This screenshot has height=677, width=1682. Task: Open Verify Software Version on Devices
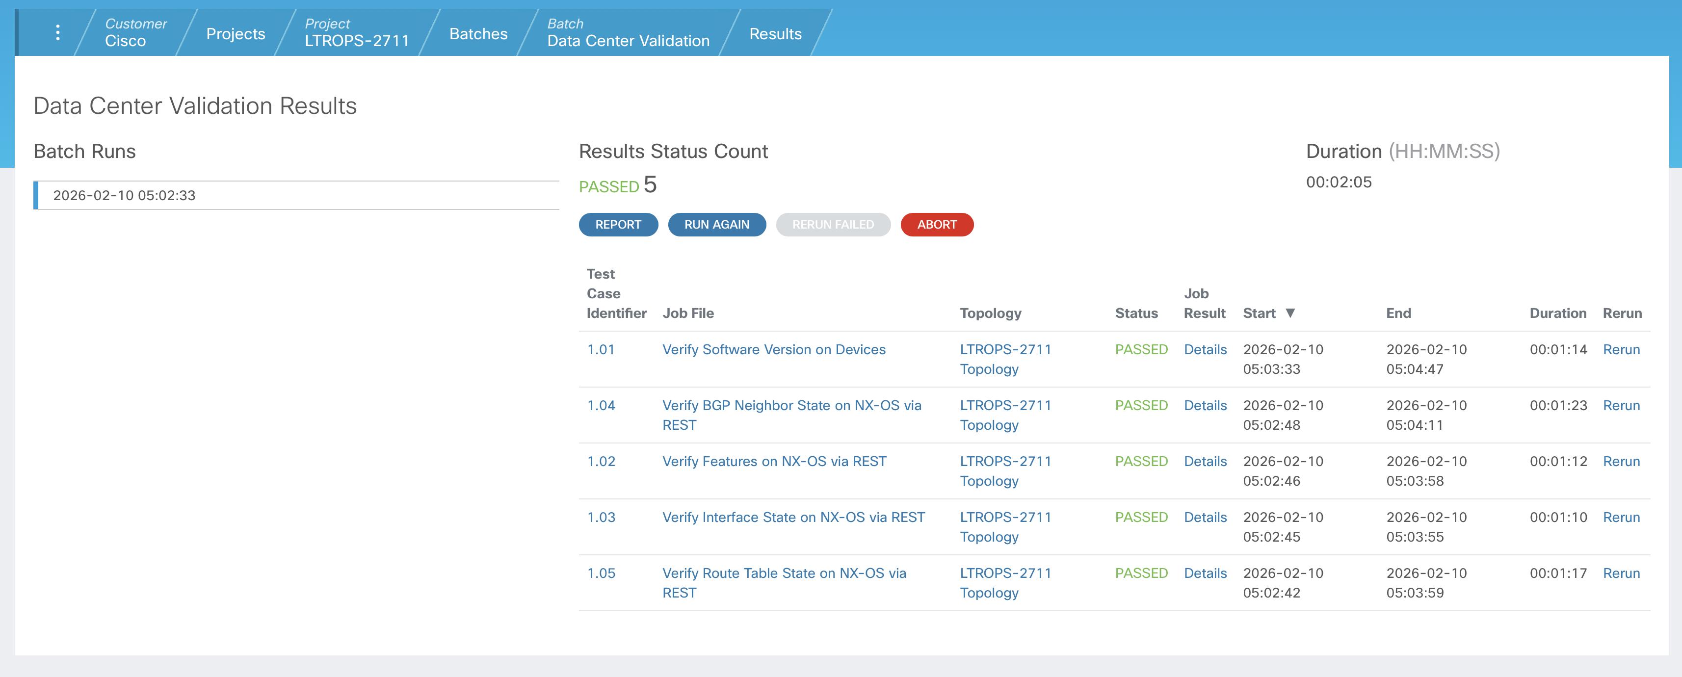coord(773,349)
